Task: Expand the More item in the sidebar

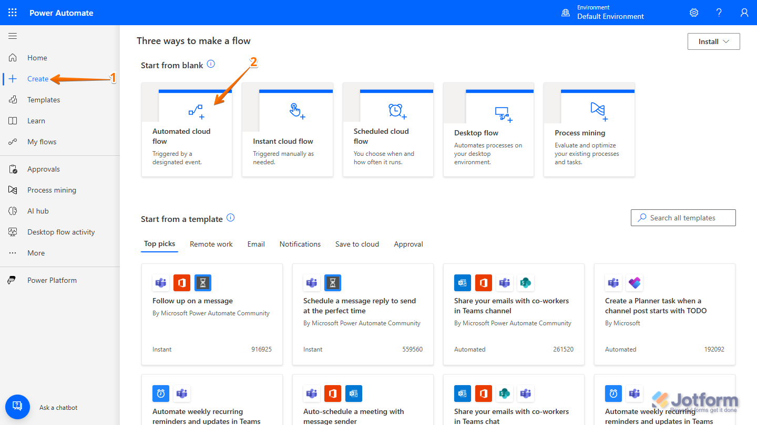Action: pyautogui.click(x=13, y=252)
